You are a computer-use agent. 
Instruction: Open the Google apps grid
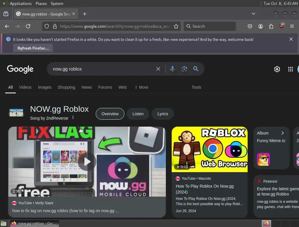291,69
